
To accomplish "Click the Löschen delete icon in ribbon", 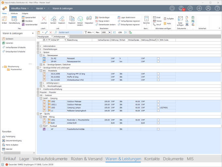I will pyautogui.click(x=44, y=20).
